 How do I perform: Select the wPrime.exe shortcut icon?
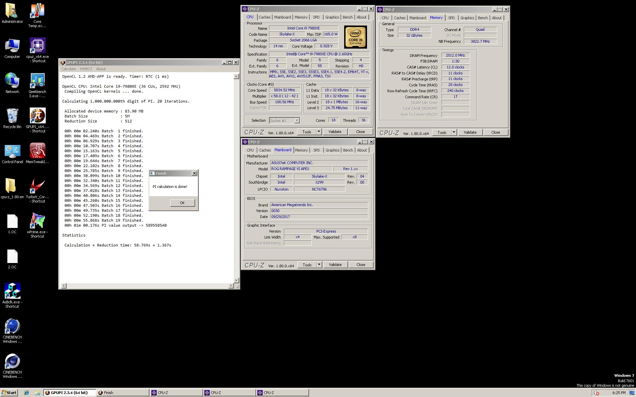37,221
